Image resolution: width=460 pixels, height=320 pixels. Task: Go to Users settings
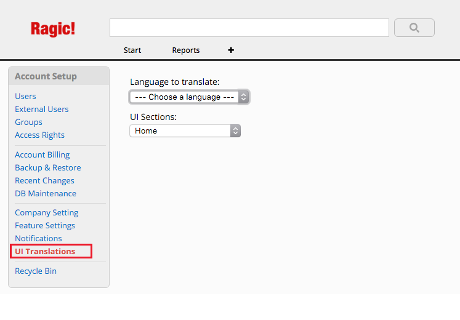pos(25,96)
